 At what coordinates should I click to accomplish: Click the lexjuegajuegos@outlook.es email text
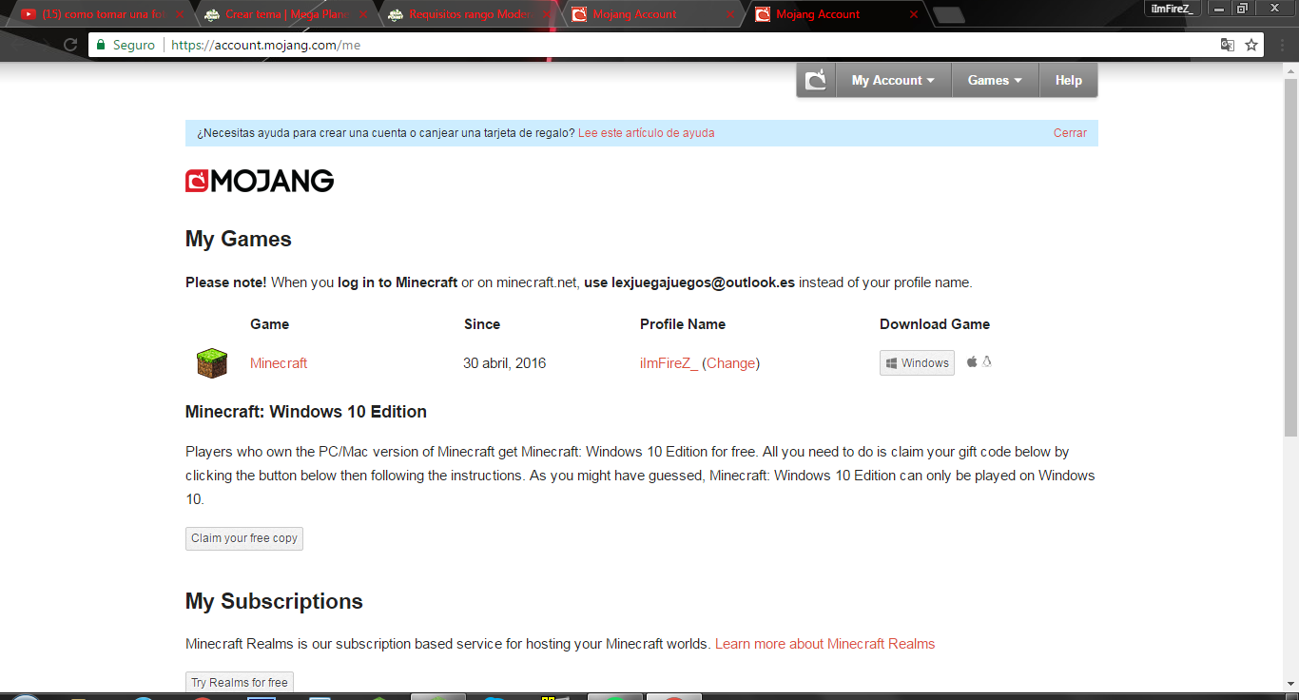coord(703,282)
